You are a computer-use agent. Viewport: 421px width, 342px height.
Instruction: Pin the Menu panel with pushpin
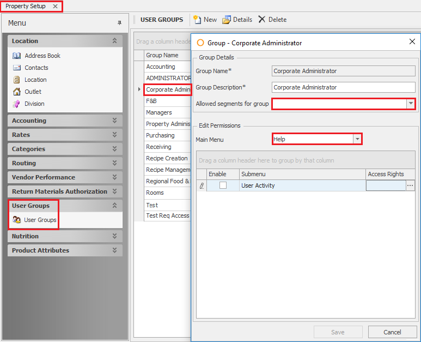pyautogui.click(x=119, y=23)
